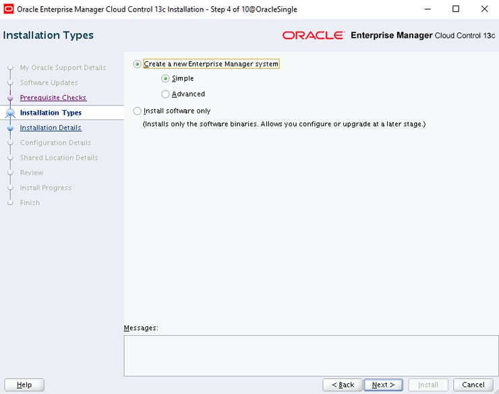Viewport: 499px width, 394px height.
Task: Click Finish step text
Action: tap(30, 202)
